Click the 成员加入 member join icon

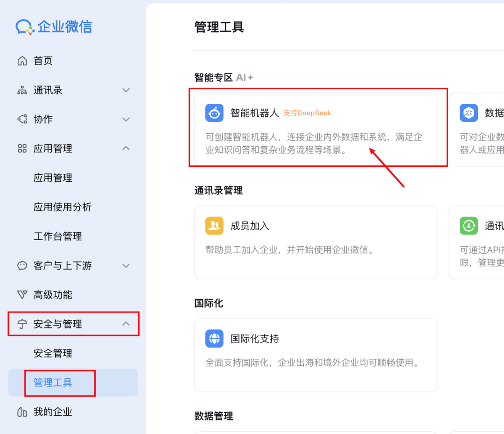214,225
